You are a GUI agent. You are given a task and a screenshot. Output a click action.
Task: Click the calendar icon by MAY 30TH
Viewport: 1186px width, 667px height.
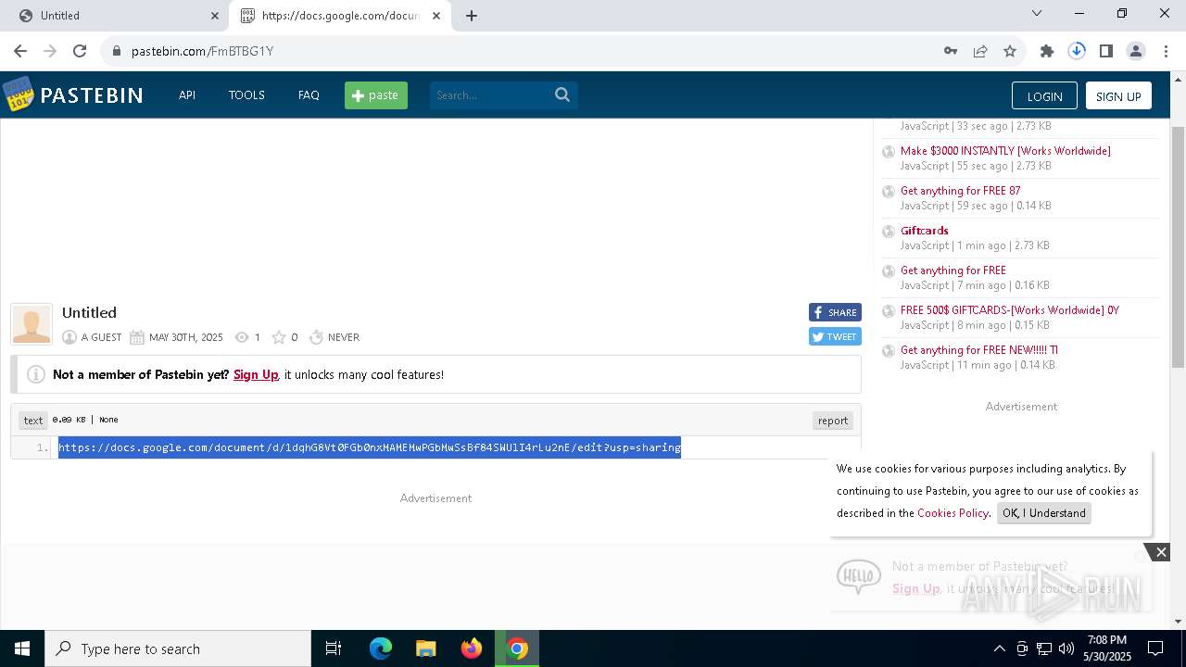click(x=137, y=337)
